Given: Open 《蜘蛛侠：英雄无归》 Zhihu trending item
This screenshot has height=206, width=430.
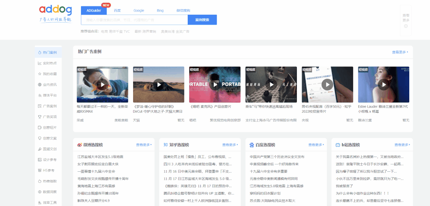Looking at the screenshot, I should point(198,186).
